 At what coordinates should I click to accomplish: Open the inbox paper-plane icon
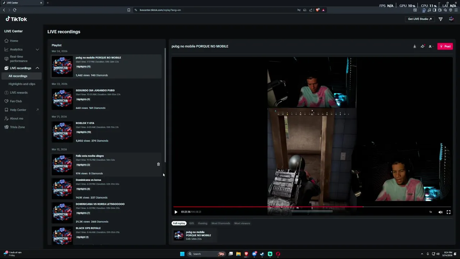tap(441, 19)
